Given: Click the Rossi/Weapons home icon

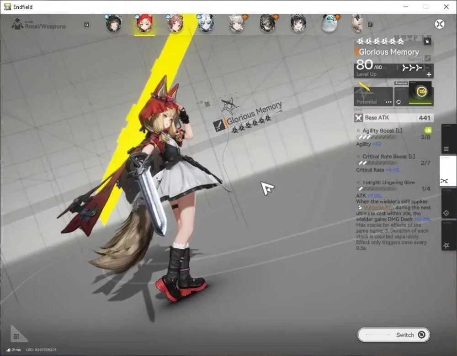Looking at the screenshot, I should tap(17, 24).
